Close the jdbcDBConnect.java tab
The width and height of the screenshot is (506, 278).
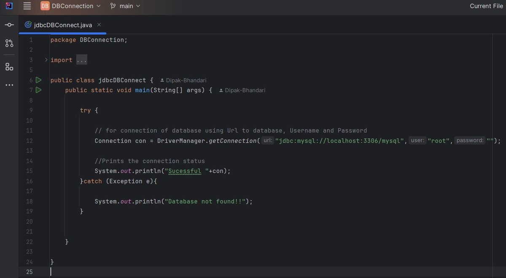point(99,25)
